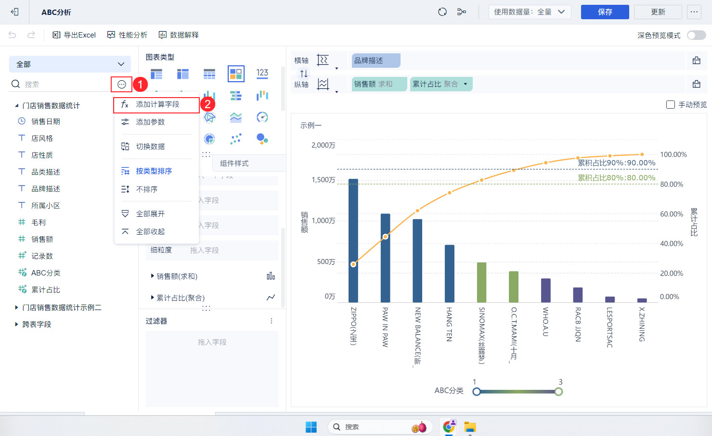Open the dropdown arrow on 累计占比 聚合 pill
Image resolution: width=712 pixels, height=436 pixels.
pyautogui.click(x=466, y=84)
